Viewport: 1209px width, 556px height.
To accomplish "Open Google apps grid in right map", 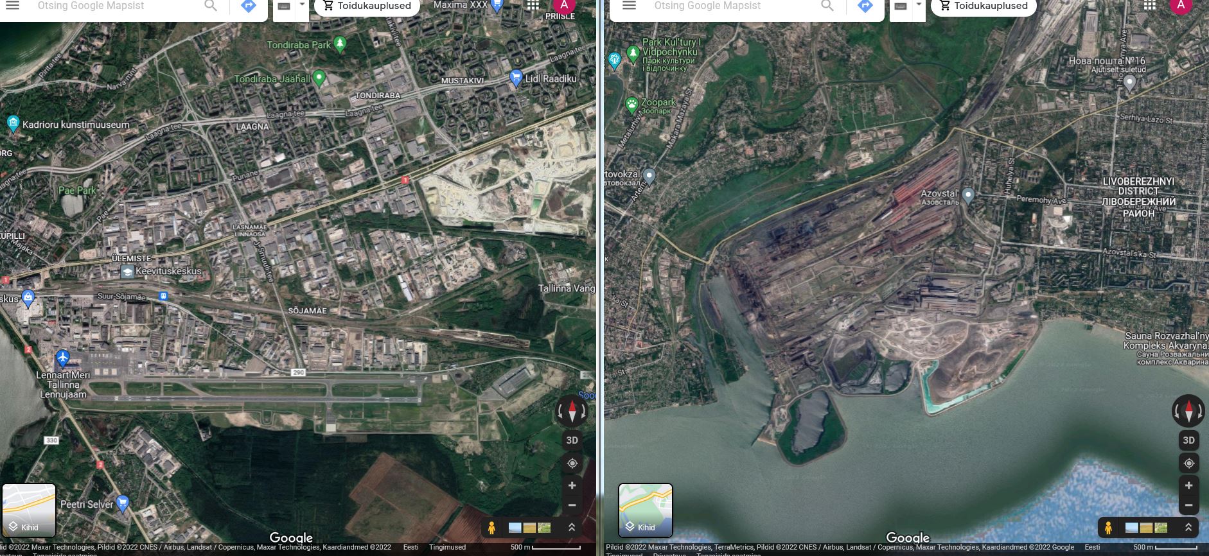I will coord(1149,6).
